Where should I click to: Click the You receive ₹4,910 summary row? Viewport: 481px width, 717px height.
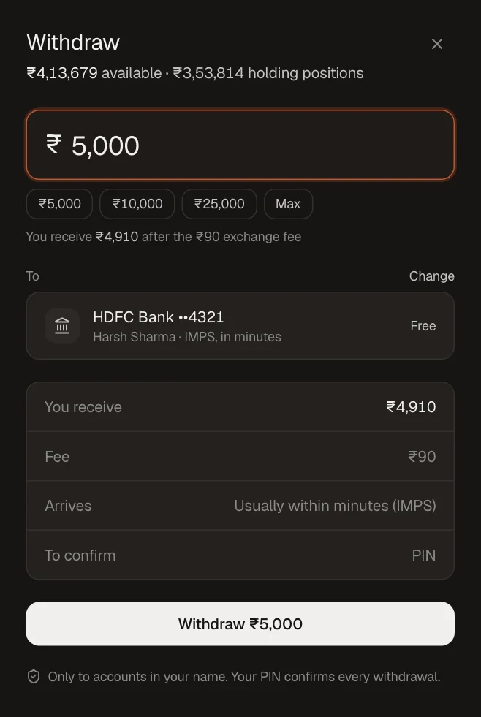click(x=240, y=406)
